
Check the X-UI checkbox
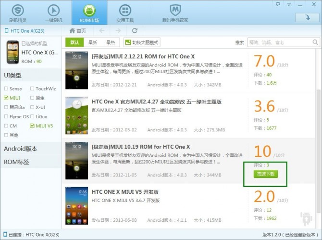click(32, 107)
